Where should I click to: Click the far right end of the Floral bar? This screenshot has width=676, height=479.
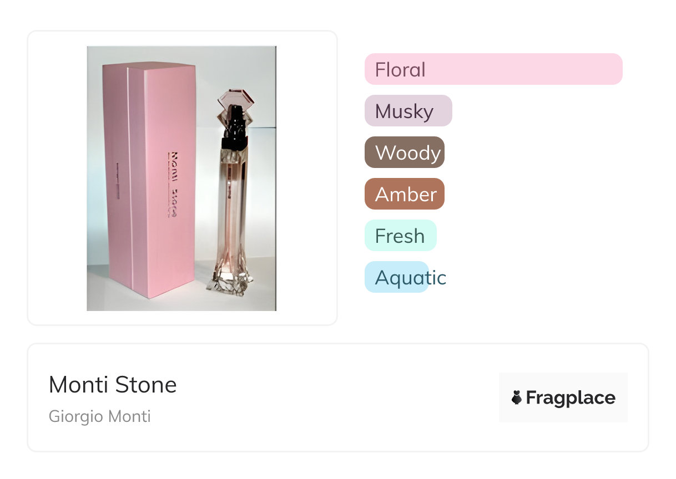616,69
